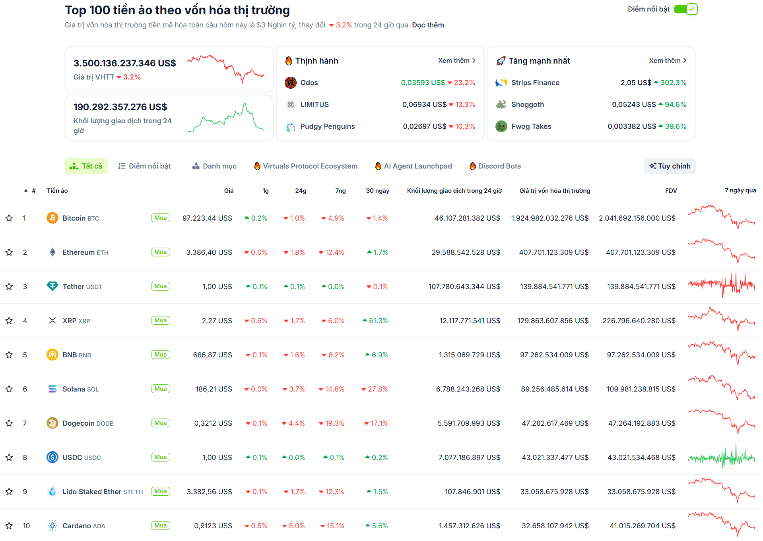Open the Danh mục tab
Image resolution: width=763 pixels, height=541 pixels.
click(214, 166)
